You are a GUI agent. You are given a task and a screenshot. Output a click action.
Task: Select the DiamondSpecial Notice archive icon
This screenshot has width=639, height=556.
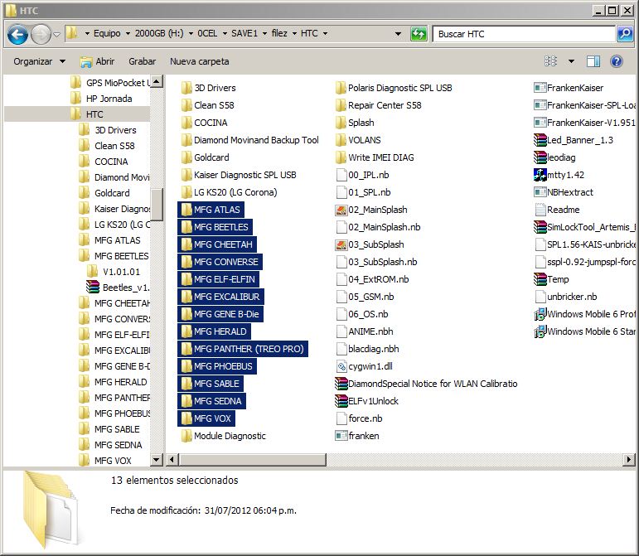(341, 384)
